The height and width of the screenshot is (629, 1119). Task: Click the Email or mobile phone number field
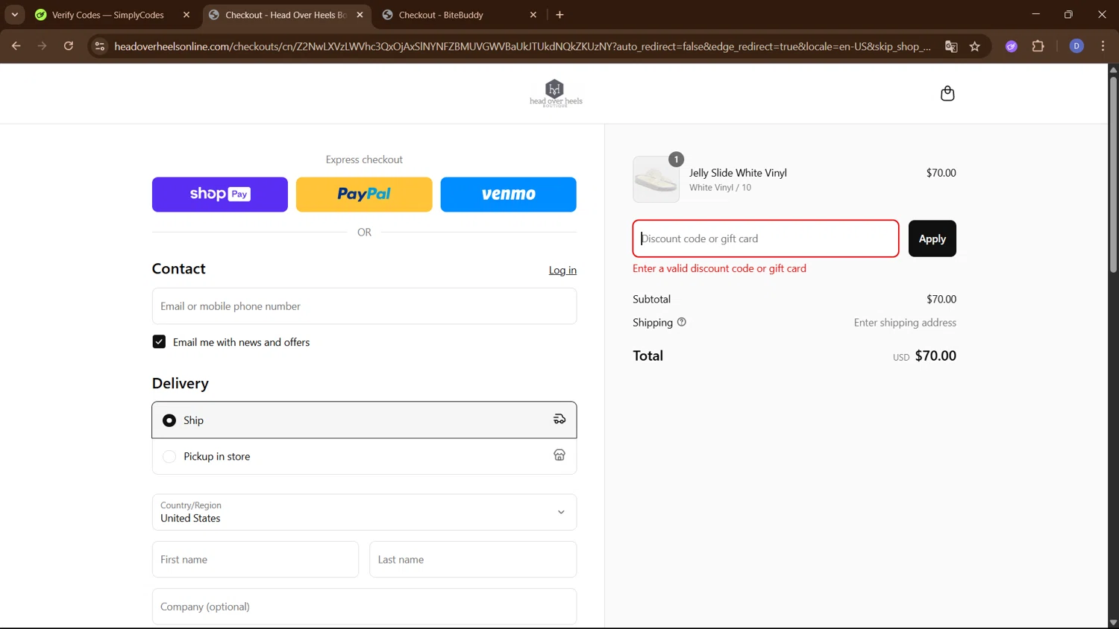coord(364,306)
